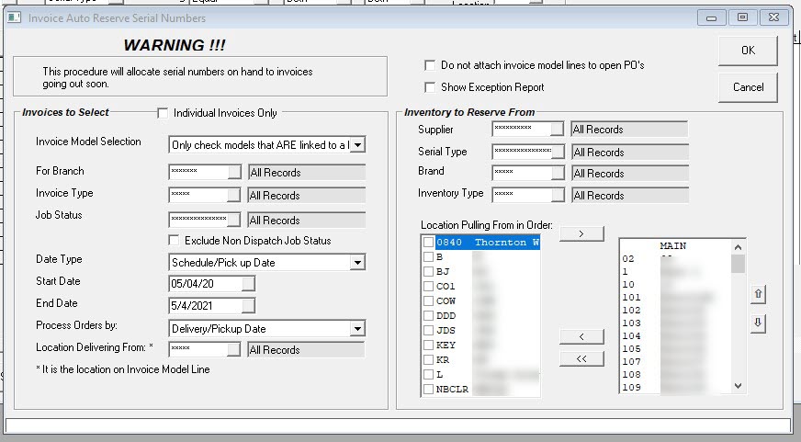Move location up in pull order
Image resolution: width=801 pixels, height=442 pixels.
[x=758, y=294]
